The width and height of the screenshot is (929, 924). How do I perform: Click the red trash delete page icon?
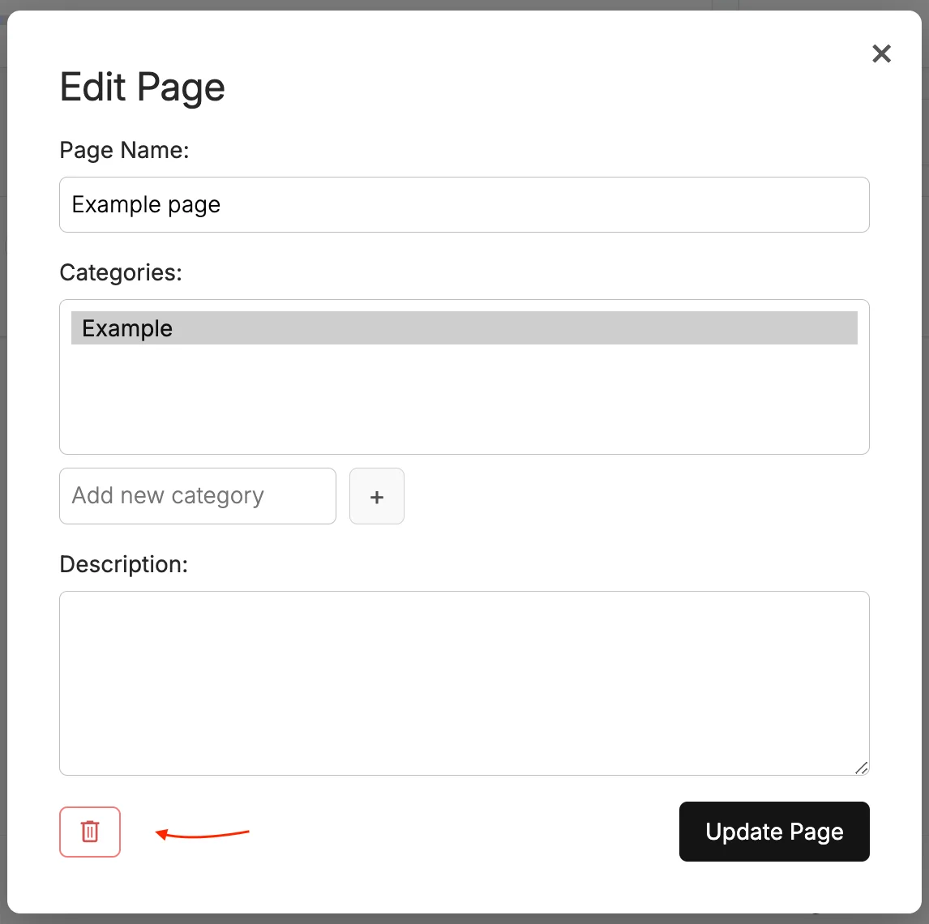tap(90, 832)
